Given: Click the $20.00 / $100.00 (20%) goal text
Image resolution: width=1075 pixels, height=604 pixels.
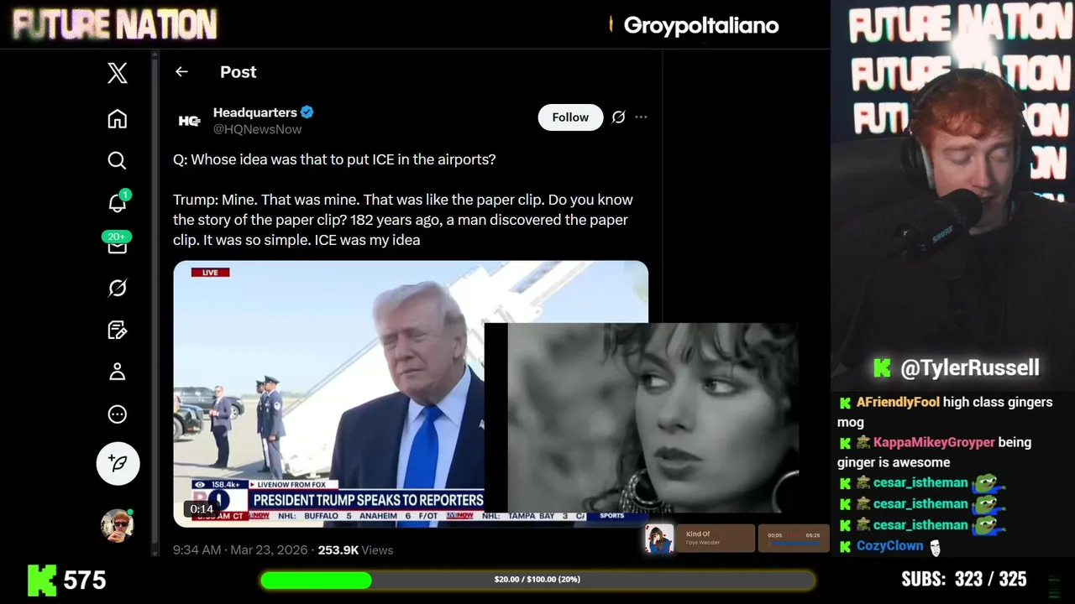Looking at the screenshot, I should 537,580.
